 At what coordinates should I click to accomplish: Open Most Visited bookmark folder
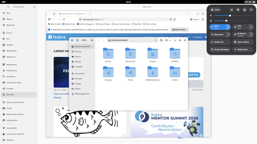click(54, 24)
